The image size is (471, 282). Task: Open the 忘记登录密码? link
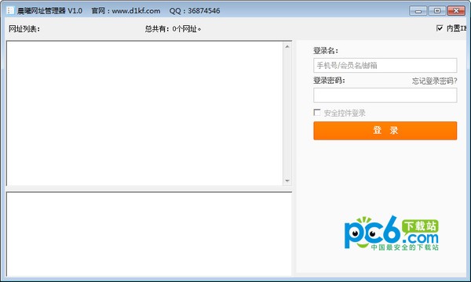coord(434,81)
